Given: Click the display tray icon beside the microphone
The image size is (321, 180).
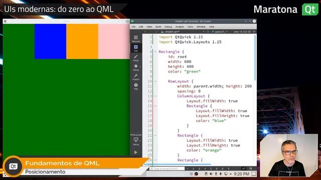Looking at the screenshot, I should (226, 174).
